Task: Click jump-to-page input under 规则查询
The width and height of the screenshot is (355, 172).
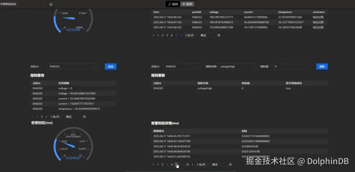Action: [77, 117]
